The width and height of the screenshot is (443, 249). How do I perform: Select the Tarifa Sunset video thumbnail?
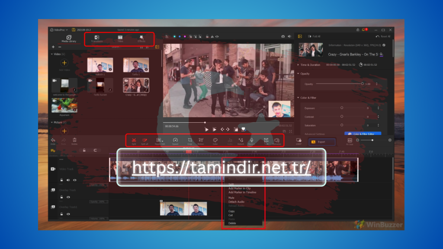(100, 85)
